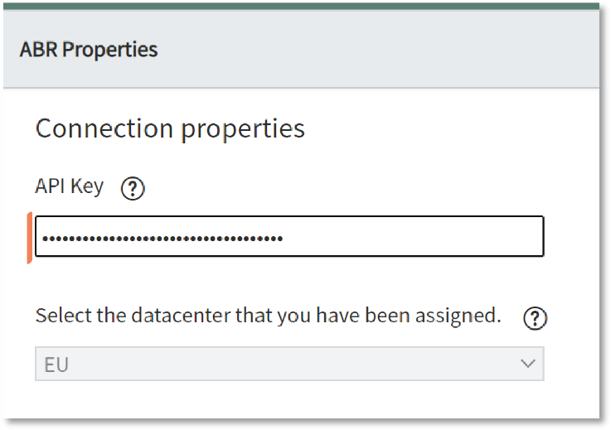Select the ABR Properties panel title
The image size is (611, 430).
click(x=89, y=50)
